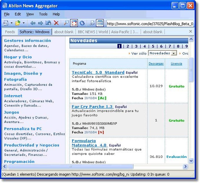This screenshot has width=200, height=183.
Task: Go to results page 4
Action: pos(144,46)
